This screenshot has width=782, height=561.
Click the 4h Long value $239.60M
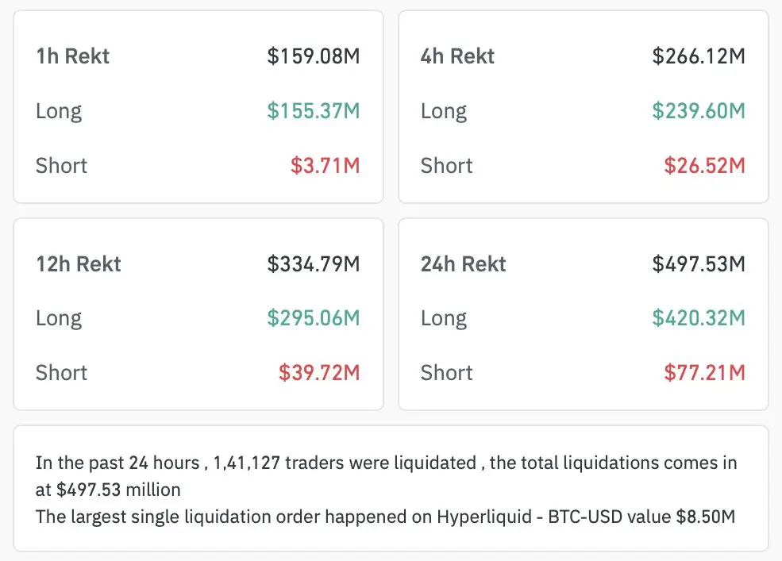[699, 111]
